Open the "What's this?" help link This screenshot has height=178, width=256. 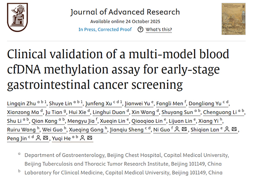[x=159, y=29]
